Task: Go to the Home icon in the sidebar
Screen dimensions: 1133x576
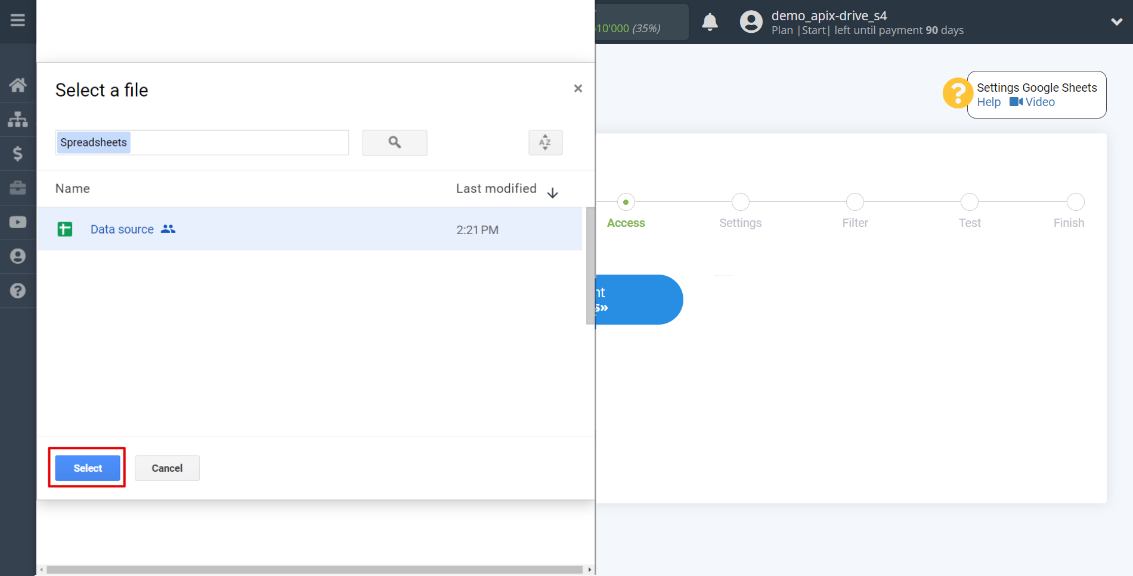Action: 18,85
